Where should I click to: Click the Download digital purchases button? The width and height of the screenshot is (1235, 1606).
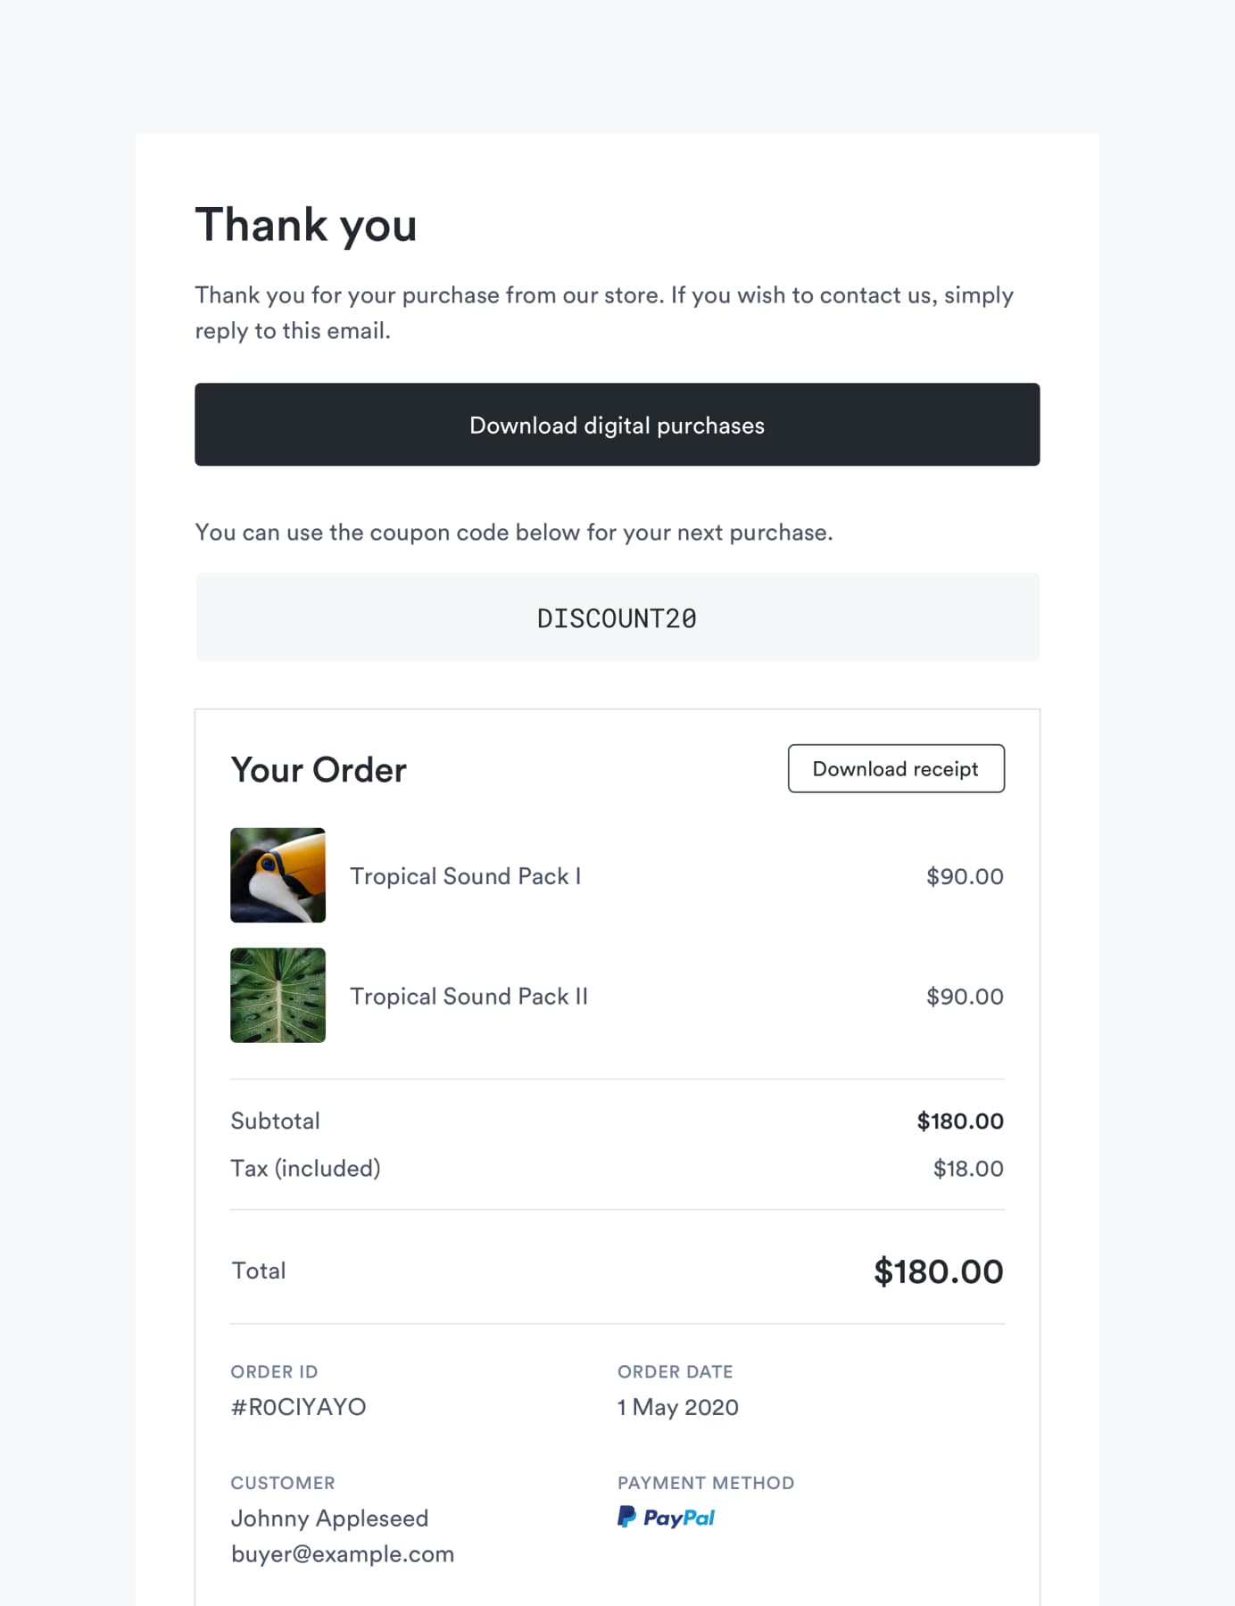pos(617,425)
